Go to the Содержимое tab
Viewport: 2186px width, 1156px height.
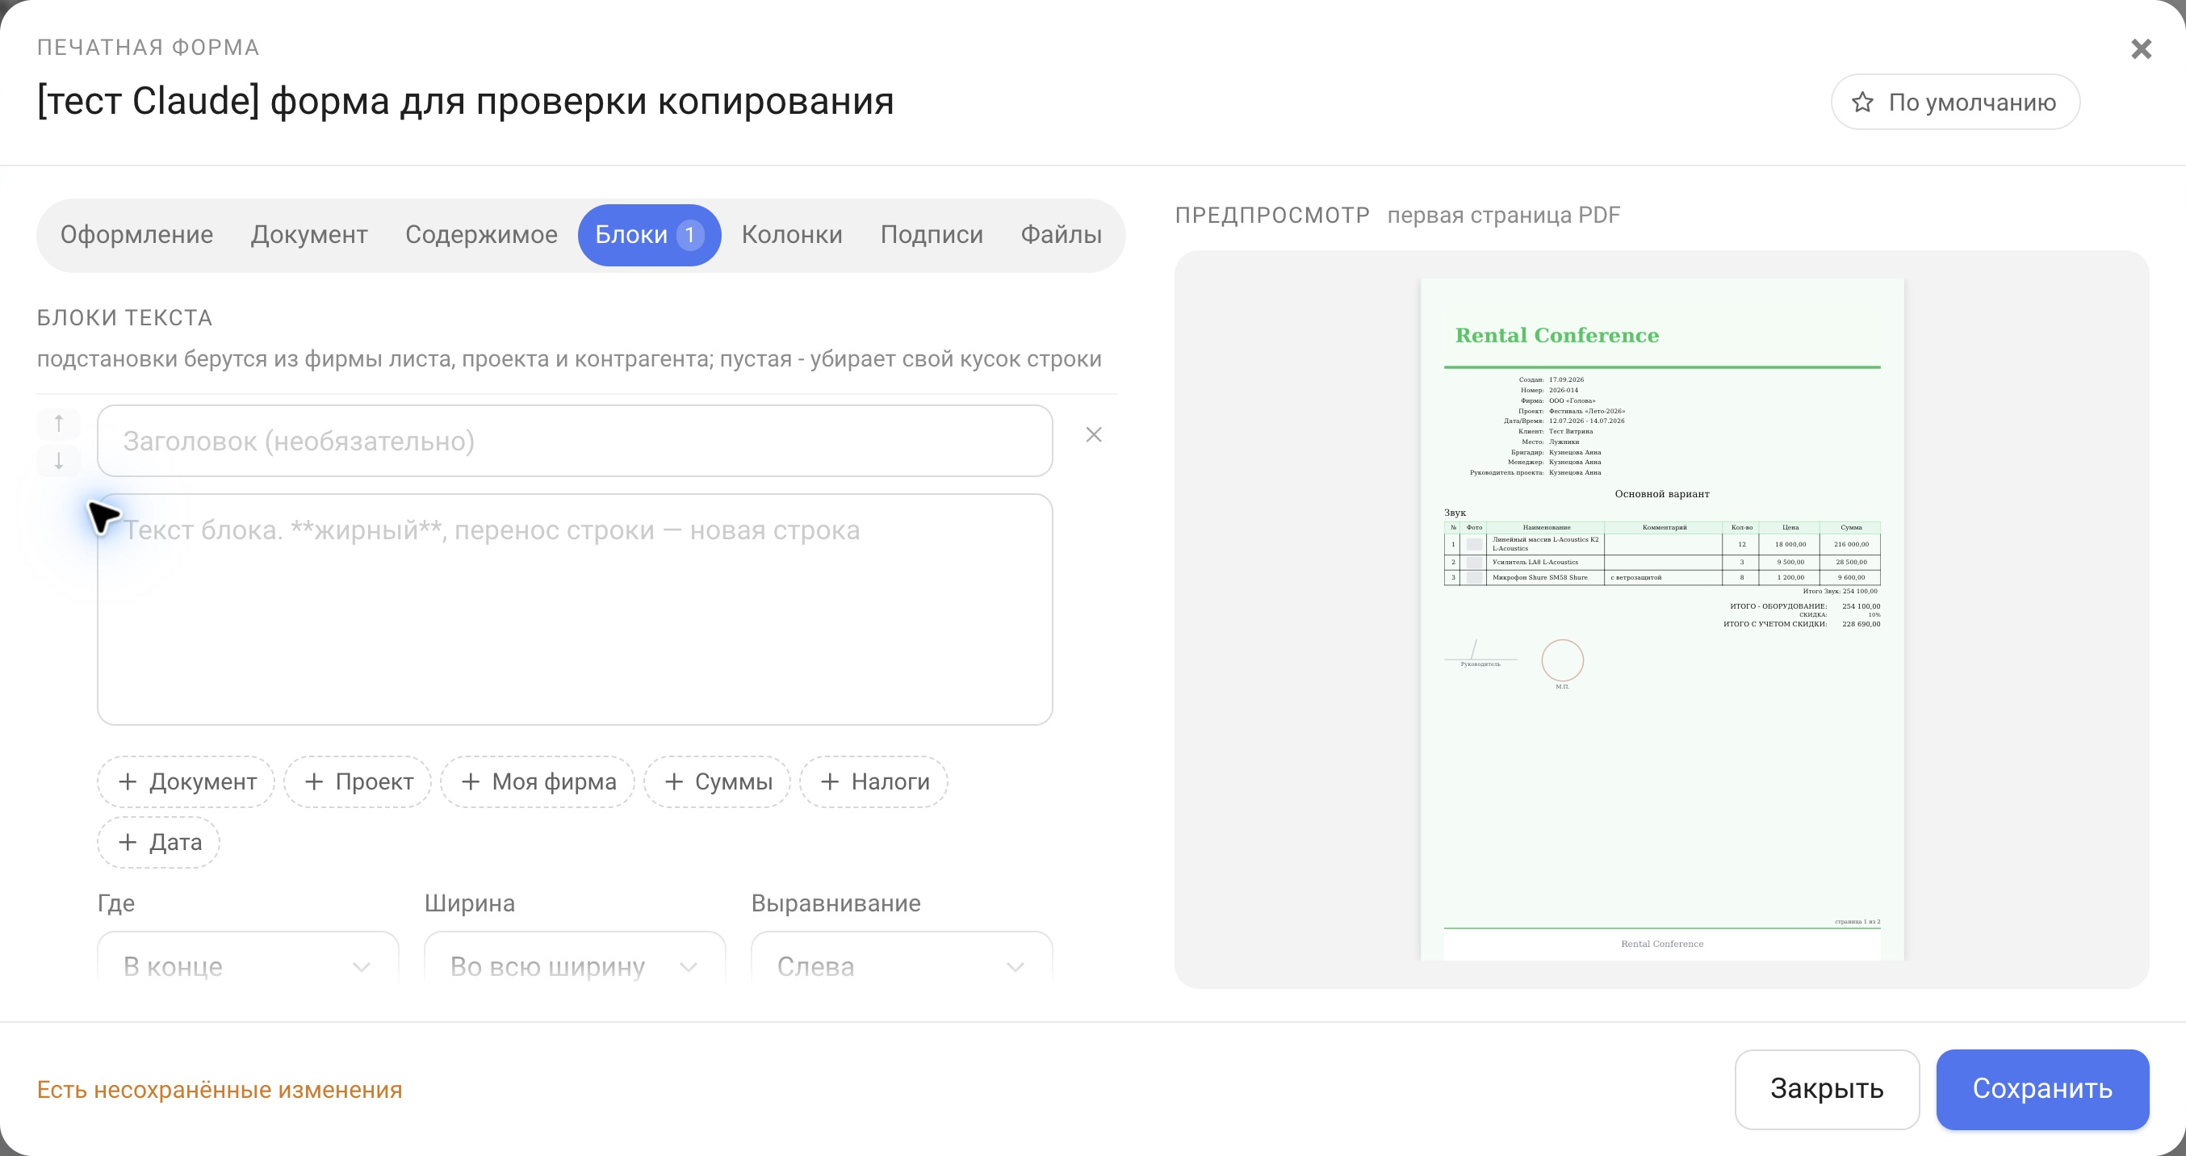481,235
